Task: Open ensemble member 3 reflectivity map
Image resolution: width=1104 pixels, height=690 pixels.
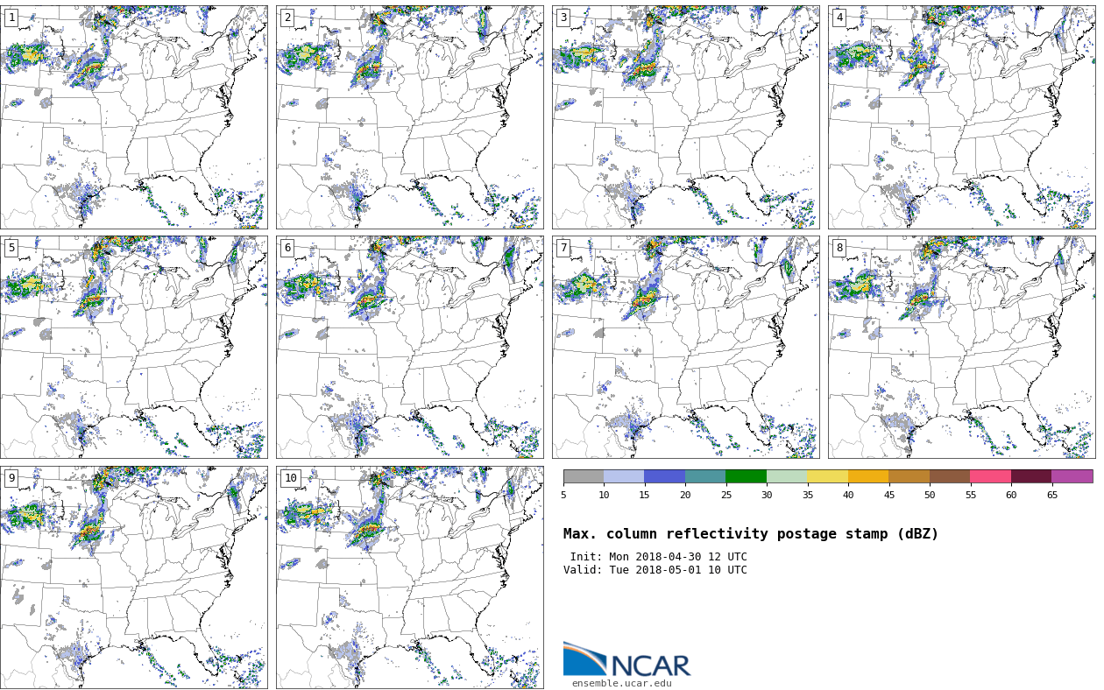Action: (685, 117)
